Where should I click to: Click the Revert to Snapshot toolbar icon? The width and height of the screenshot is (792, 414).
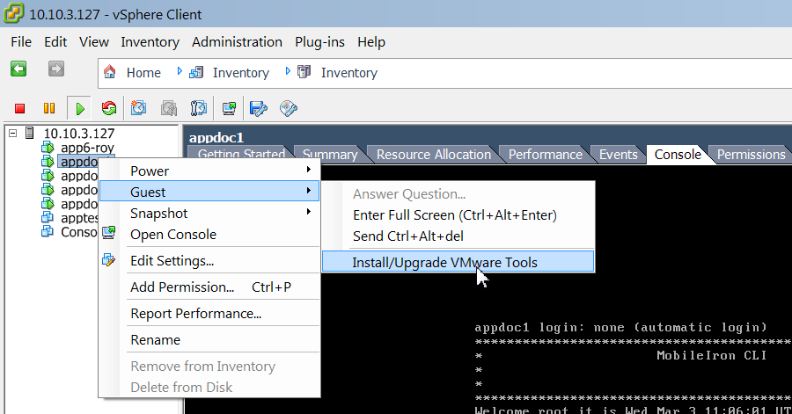[169, 108]
